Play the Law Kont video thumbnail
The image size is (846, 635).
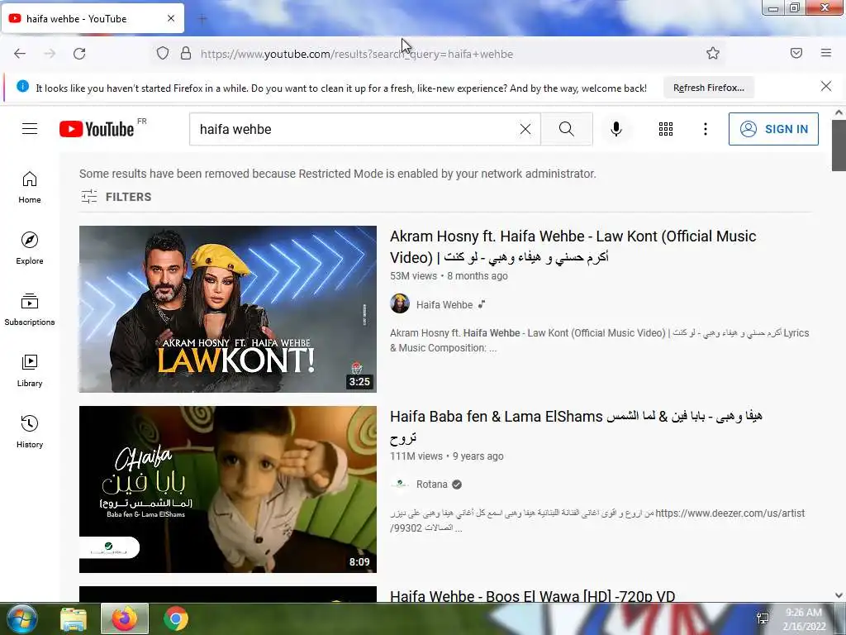(x=228, y=309)
